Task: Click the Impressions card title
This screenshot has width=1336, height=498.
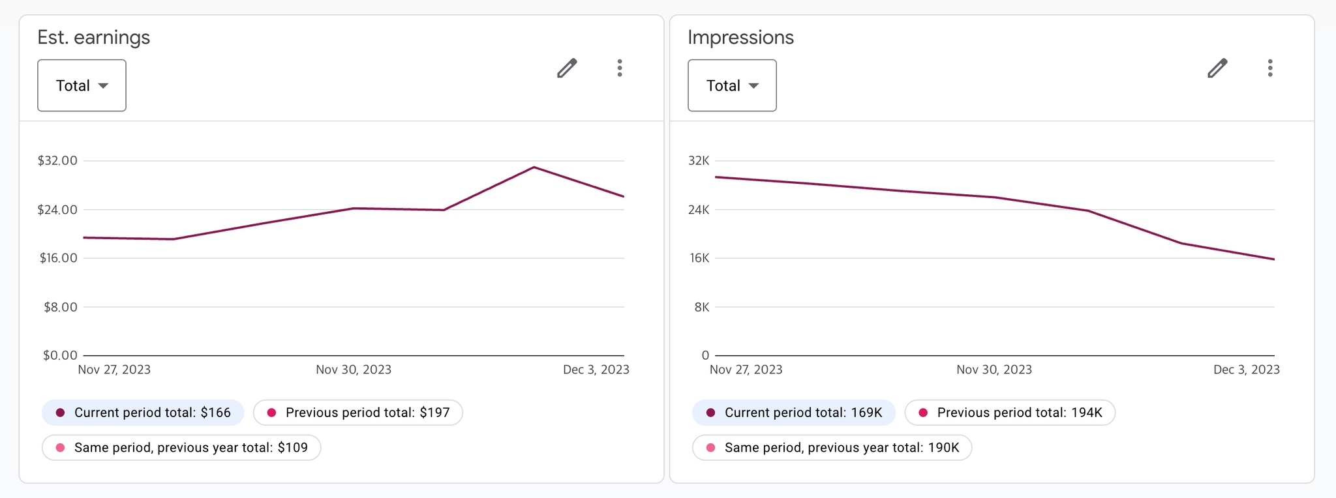Action: coord(740,37)
